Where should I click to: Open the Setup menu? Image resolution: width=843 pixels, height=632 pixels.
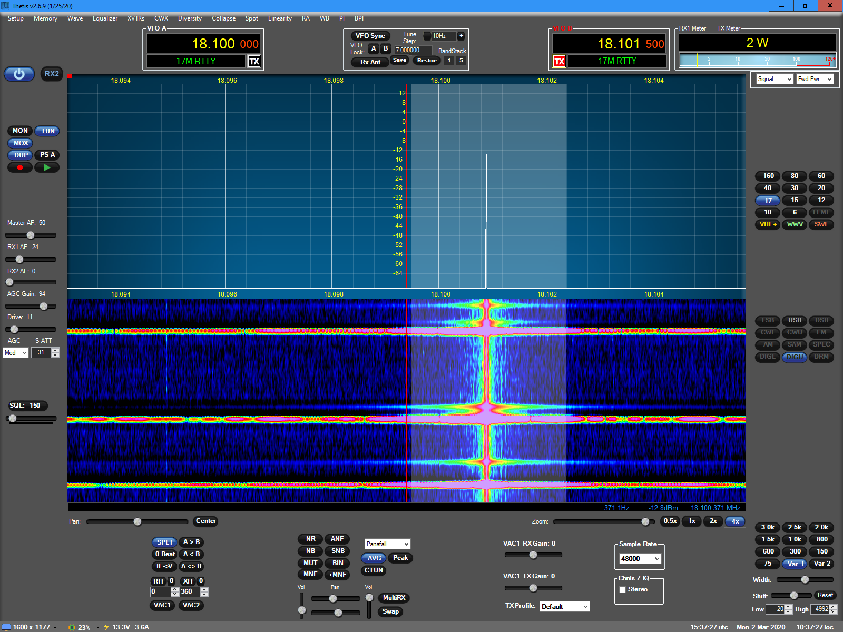[16, 18]
